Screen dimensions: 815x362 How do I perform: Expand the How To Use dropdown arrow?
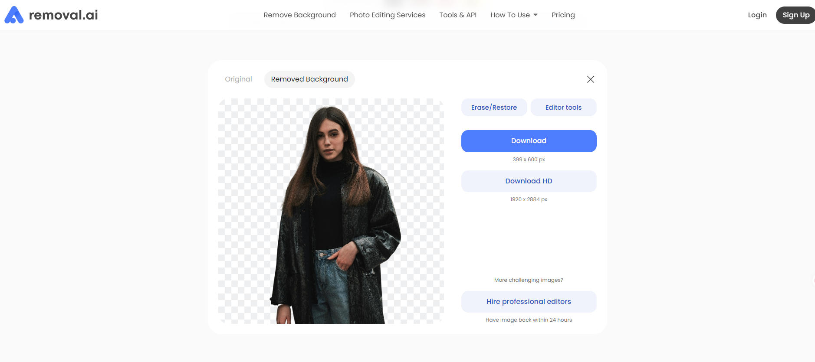point(536,15)
